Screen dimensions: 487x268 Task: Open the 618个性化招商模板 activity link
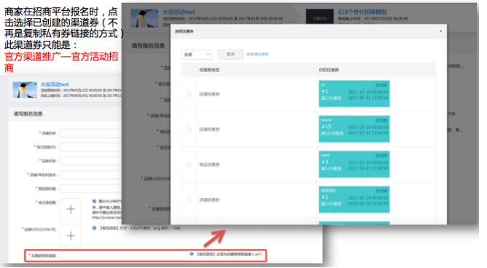[362, 12]
